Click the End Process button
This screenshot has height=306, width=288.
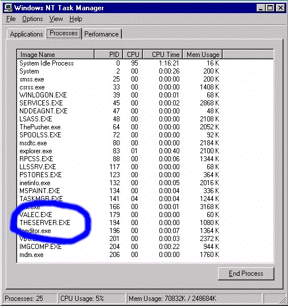[246, 274]
